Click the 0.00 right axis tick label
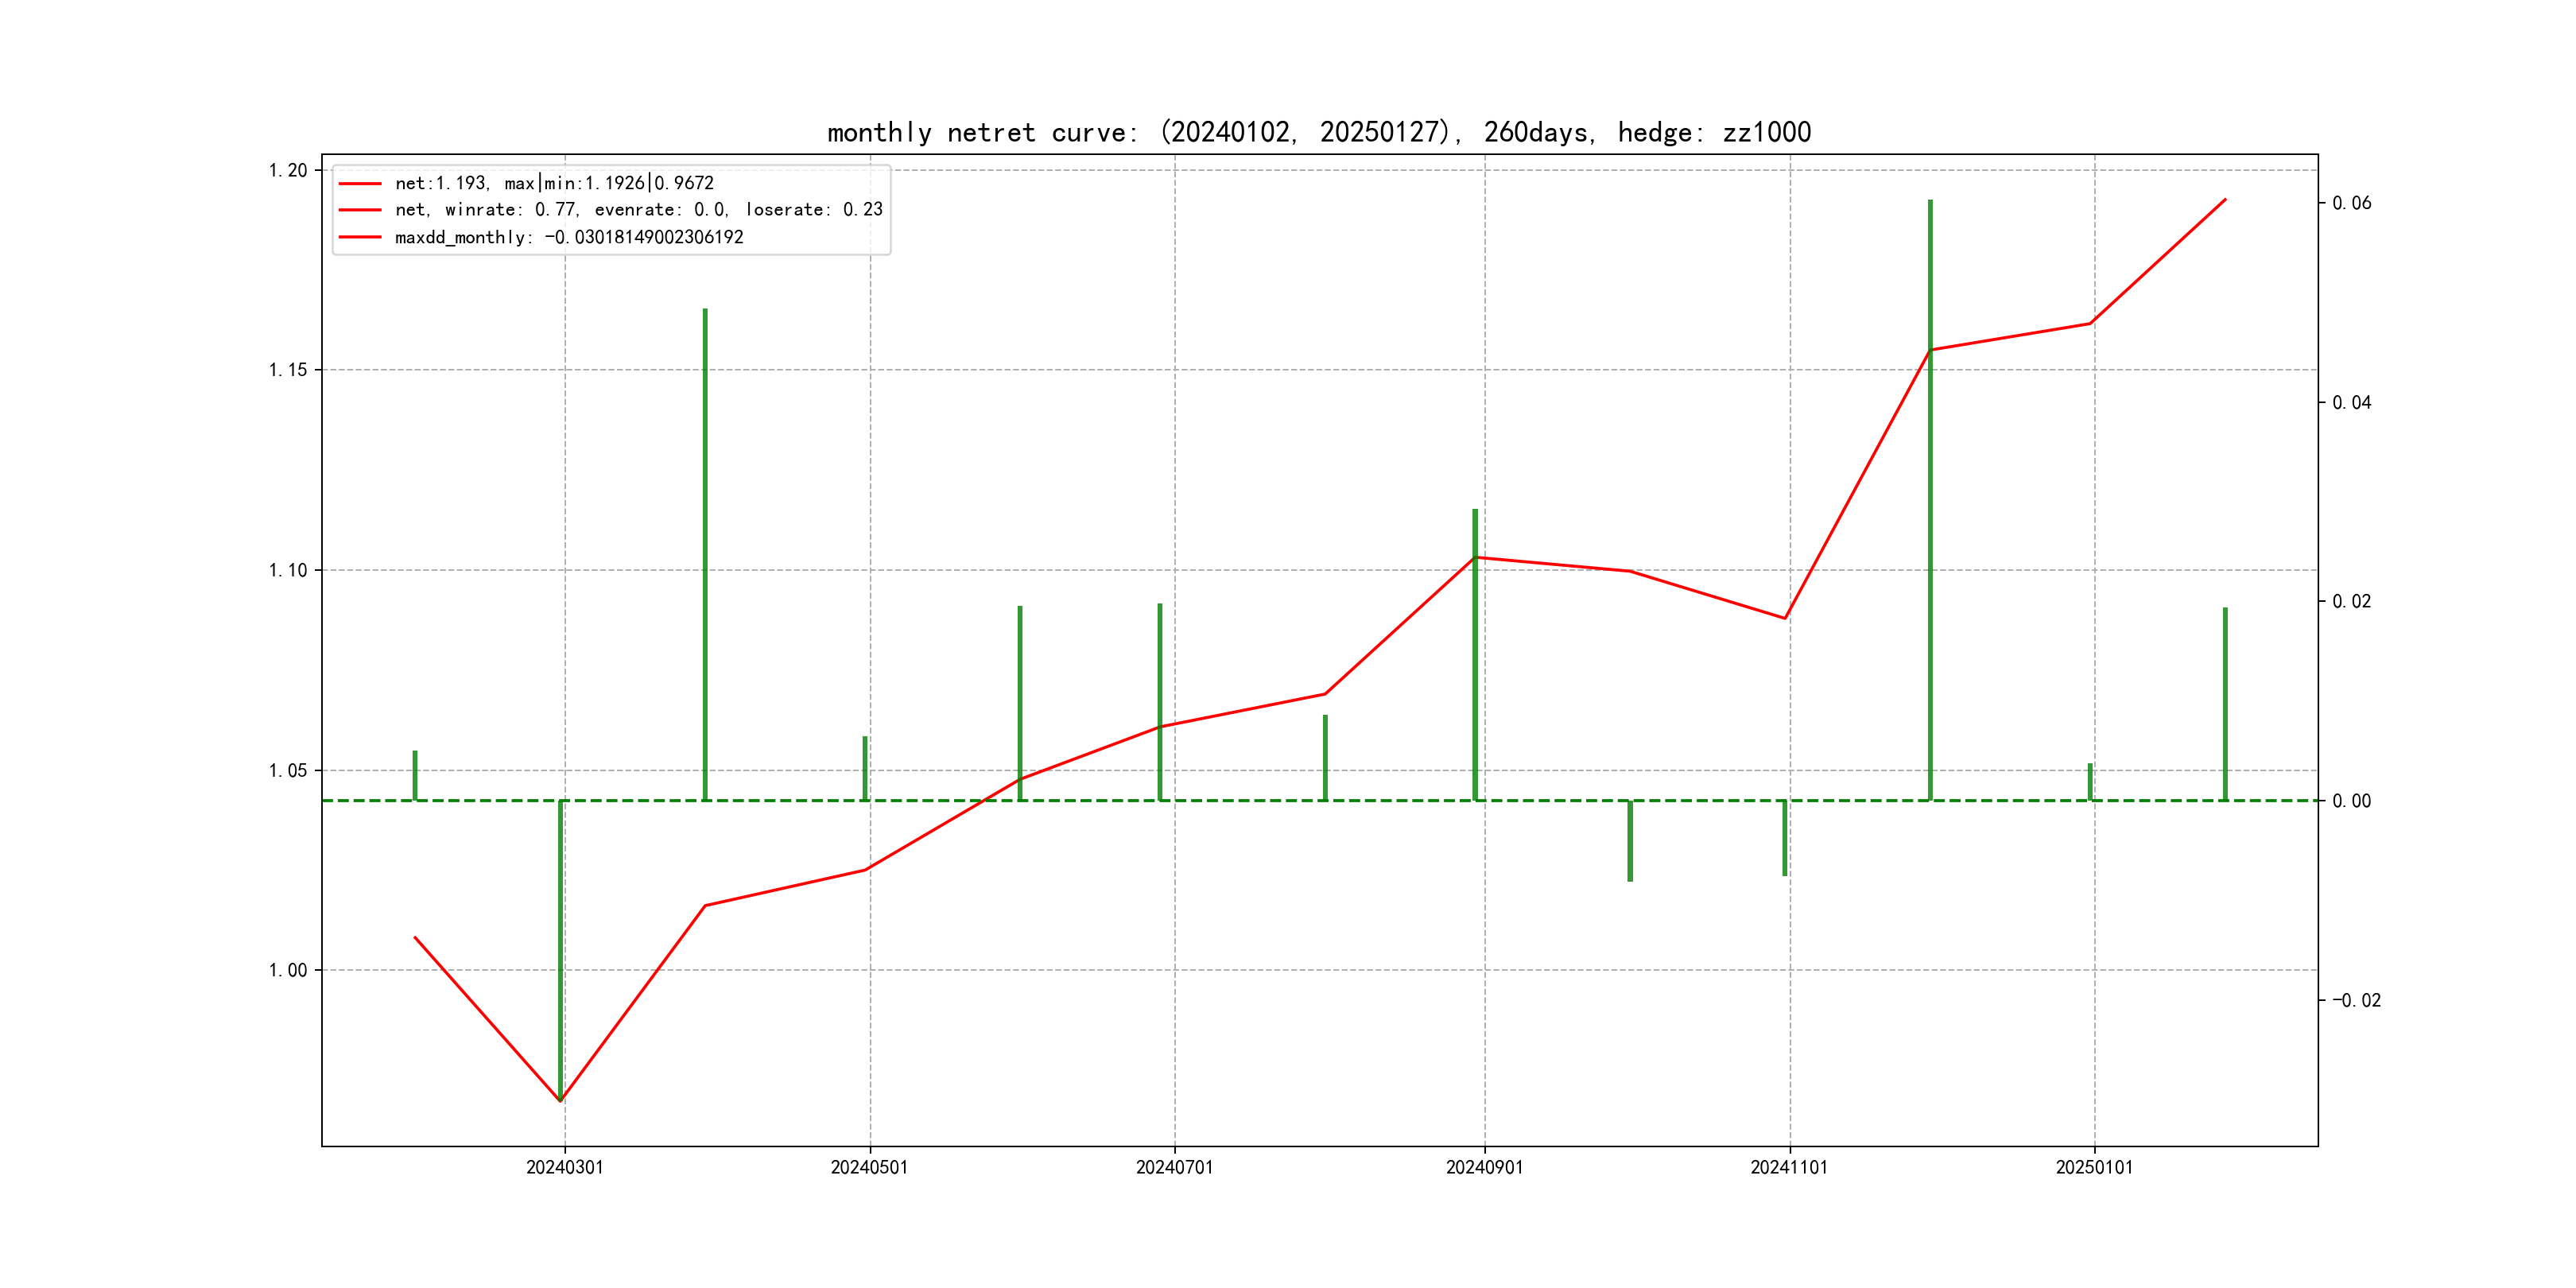2576x1288 pixels. pyautogui.click(x=2351, y=801)
